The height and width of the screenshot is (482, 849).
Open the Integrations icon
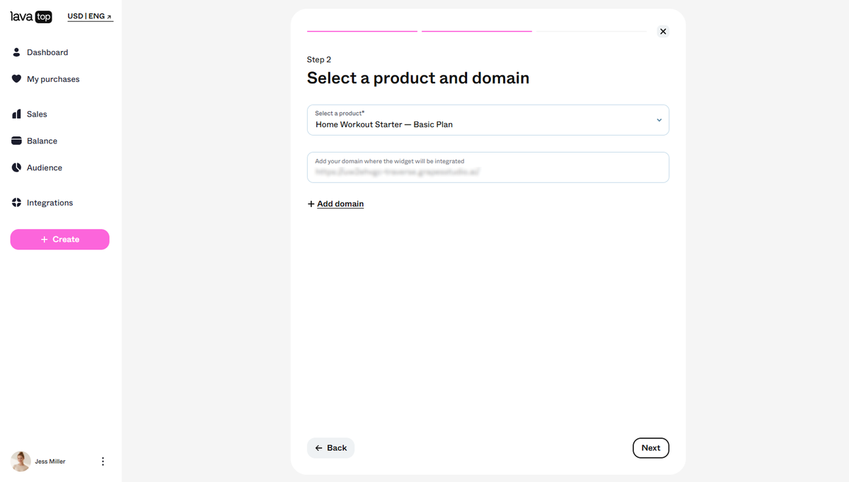(17, 203)
